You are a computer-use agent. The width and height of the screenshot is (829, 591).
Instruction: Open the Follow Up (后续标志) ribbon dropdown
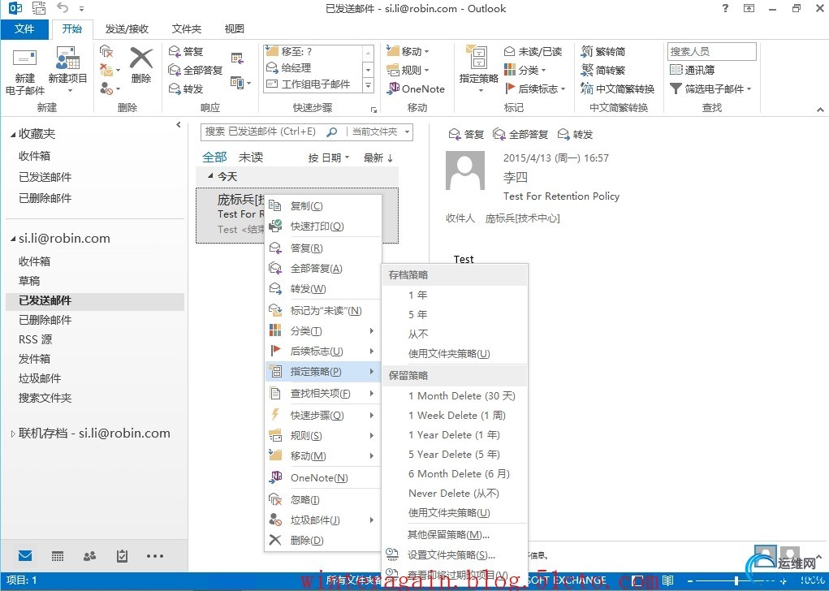click(535, 88)
